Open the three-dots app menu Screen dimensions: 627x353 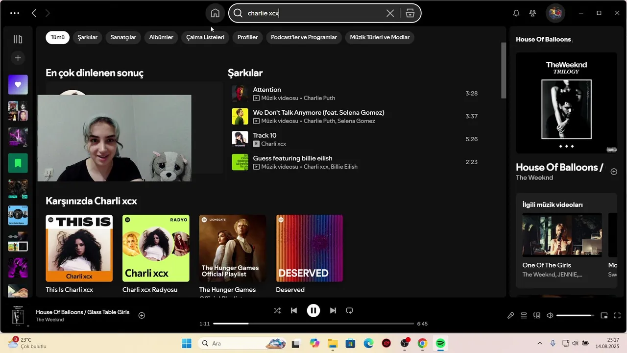[x=15, y=13]
